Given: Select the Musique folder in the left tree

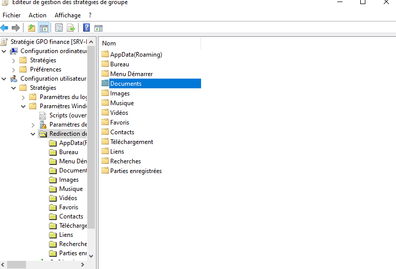Looking at the screenshot, I should 70,189.
